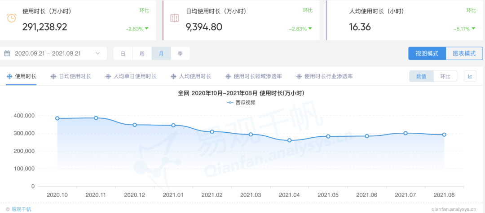Click the alarm clock icon for 使用时长
Image resolution: width=485 pixels, height=213 pixels.
[x=12, y=18]
